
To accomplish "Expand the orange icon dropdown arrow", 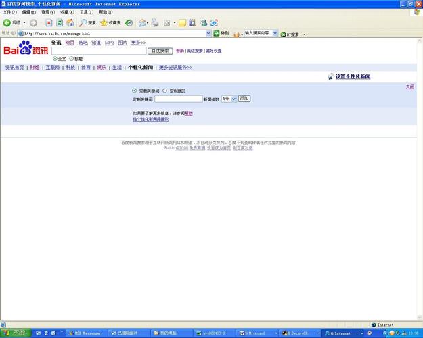I will pyautogui.click(x=242, y=34).
